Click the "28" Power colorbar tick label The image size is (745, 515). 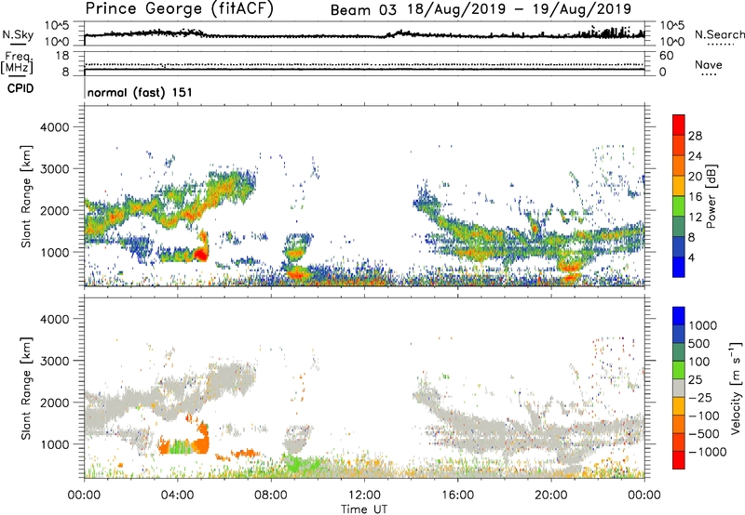(x=695, y=136)
